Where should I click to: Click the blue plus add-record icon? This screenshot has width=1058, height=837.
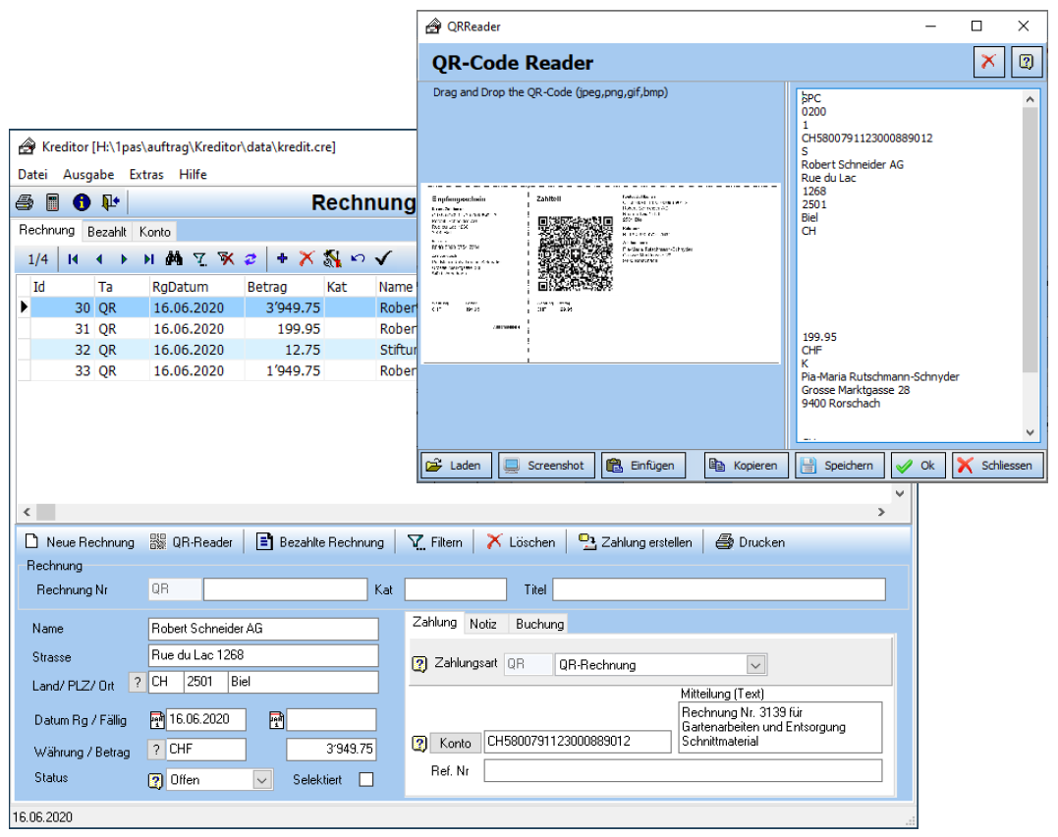(x=282, y=259)
